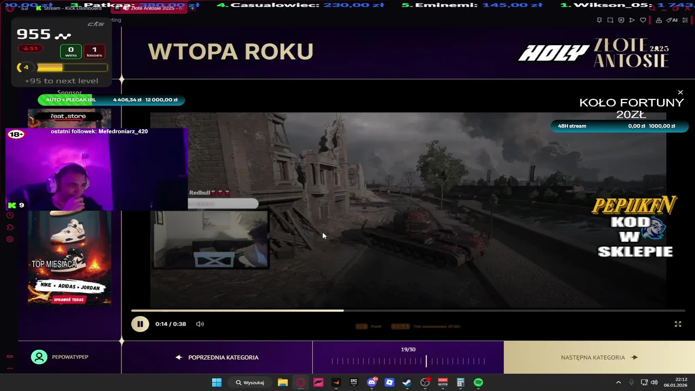Click the 19/30 category progress ticks
Screen dimensions: 695x391
[408, 361]
